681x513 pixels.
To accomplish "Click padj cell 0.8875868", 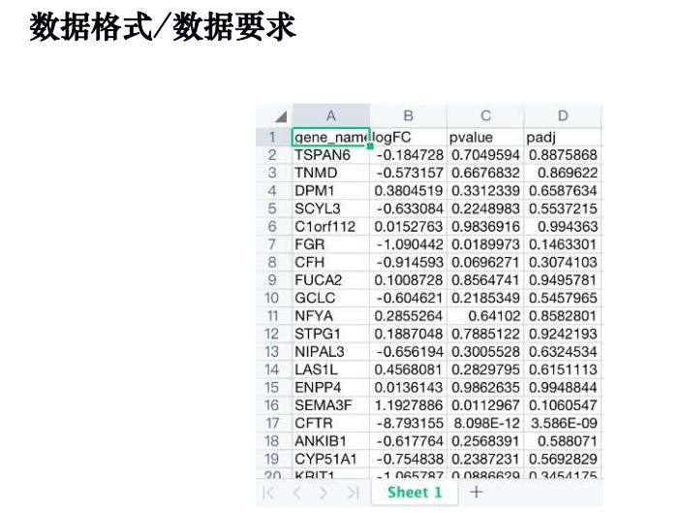I will point(563,155).
